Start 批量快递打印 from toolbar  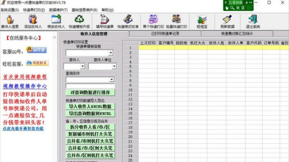pos(176,22)
